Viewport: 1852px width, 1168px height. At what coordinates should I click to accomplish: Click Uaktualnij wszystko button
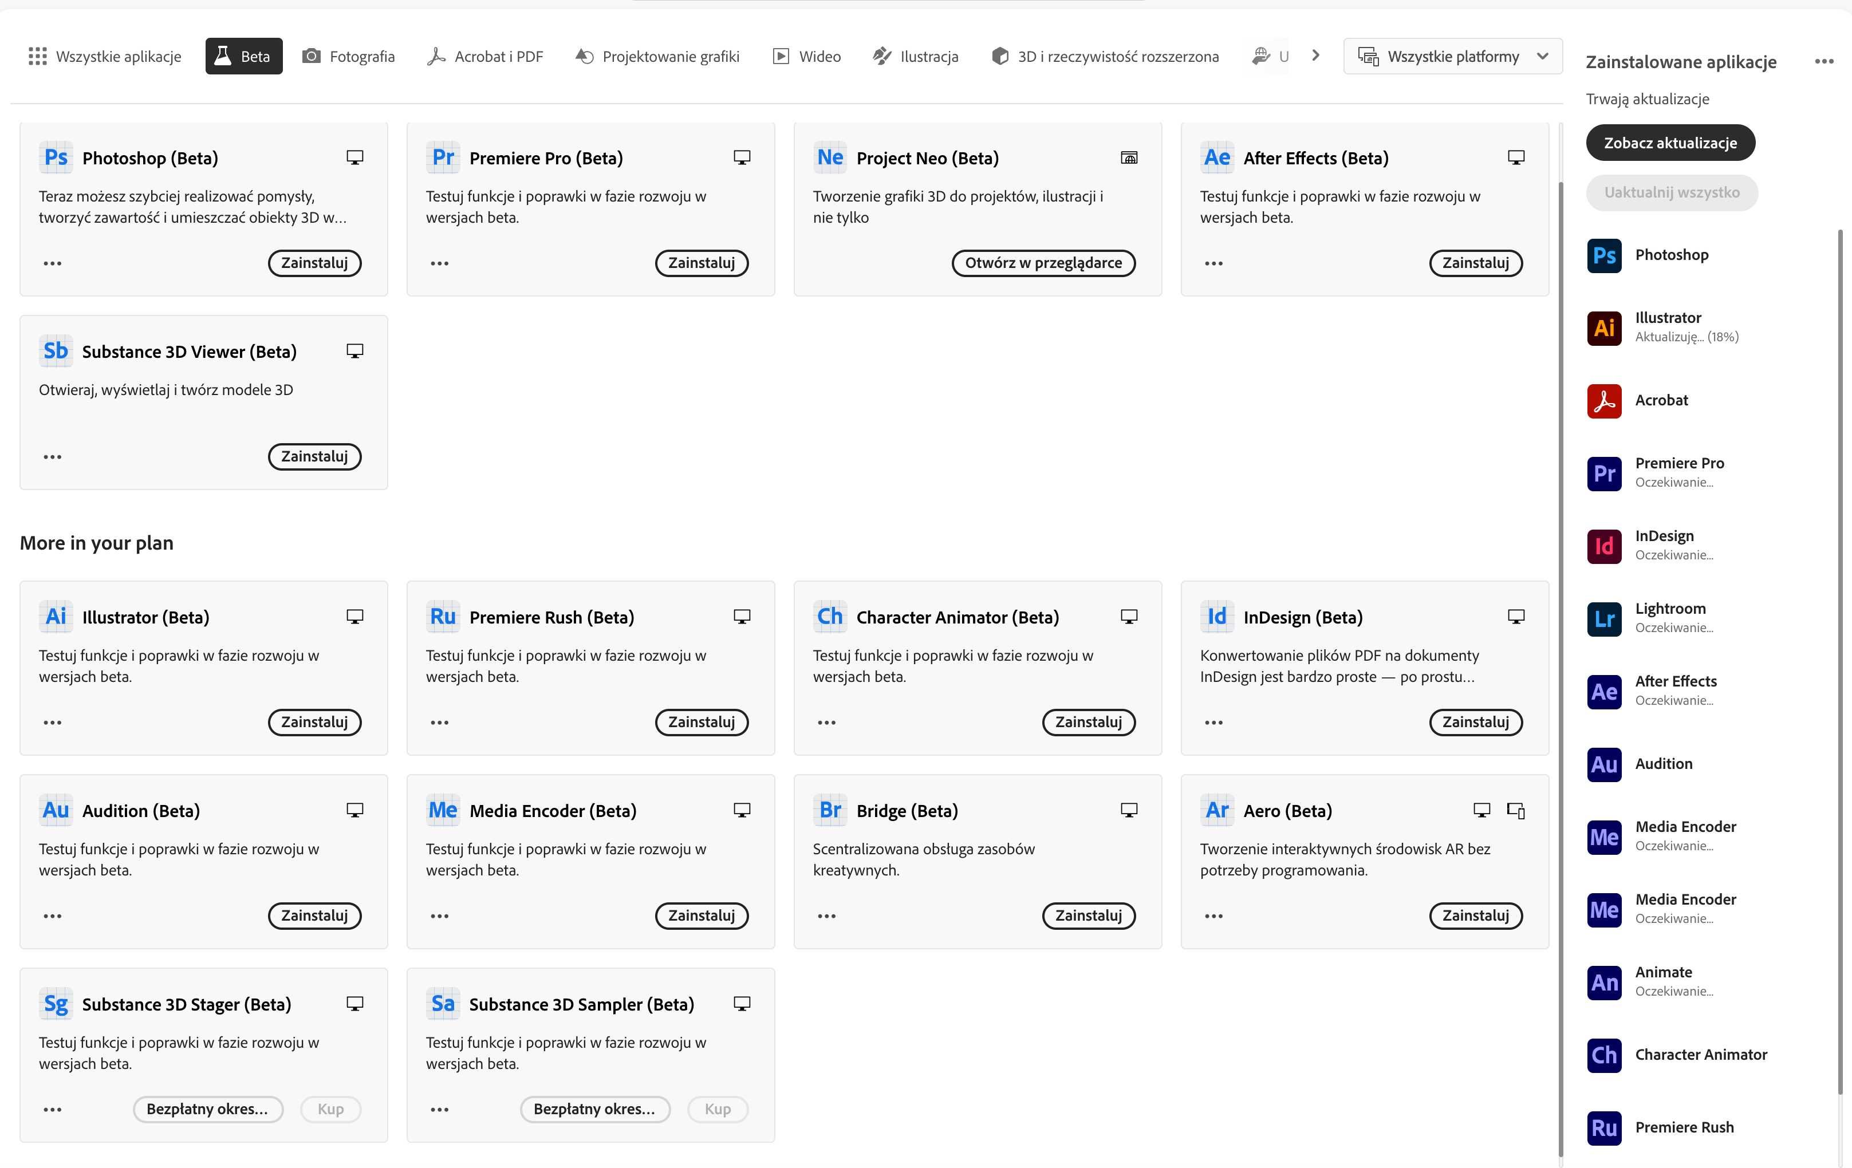(x=1672, y=192)
